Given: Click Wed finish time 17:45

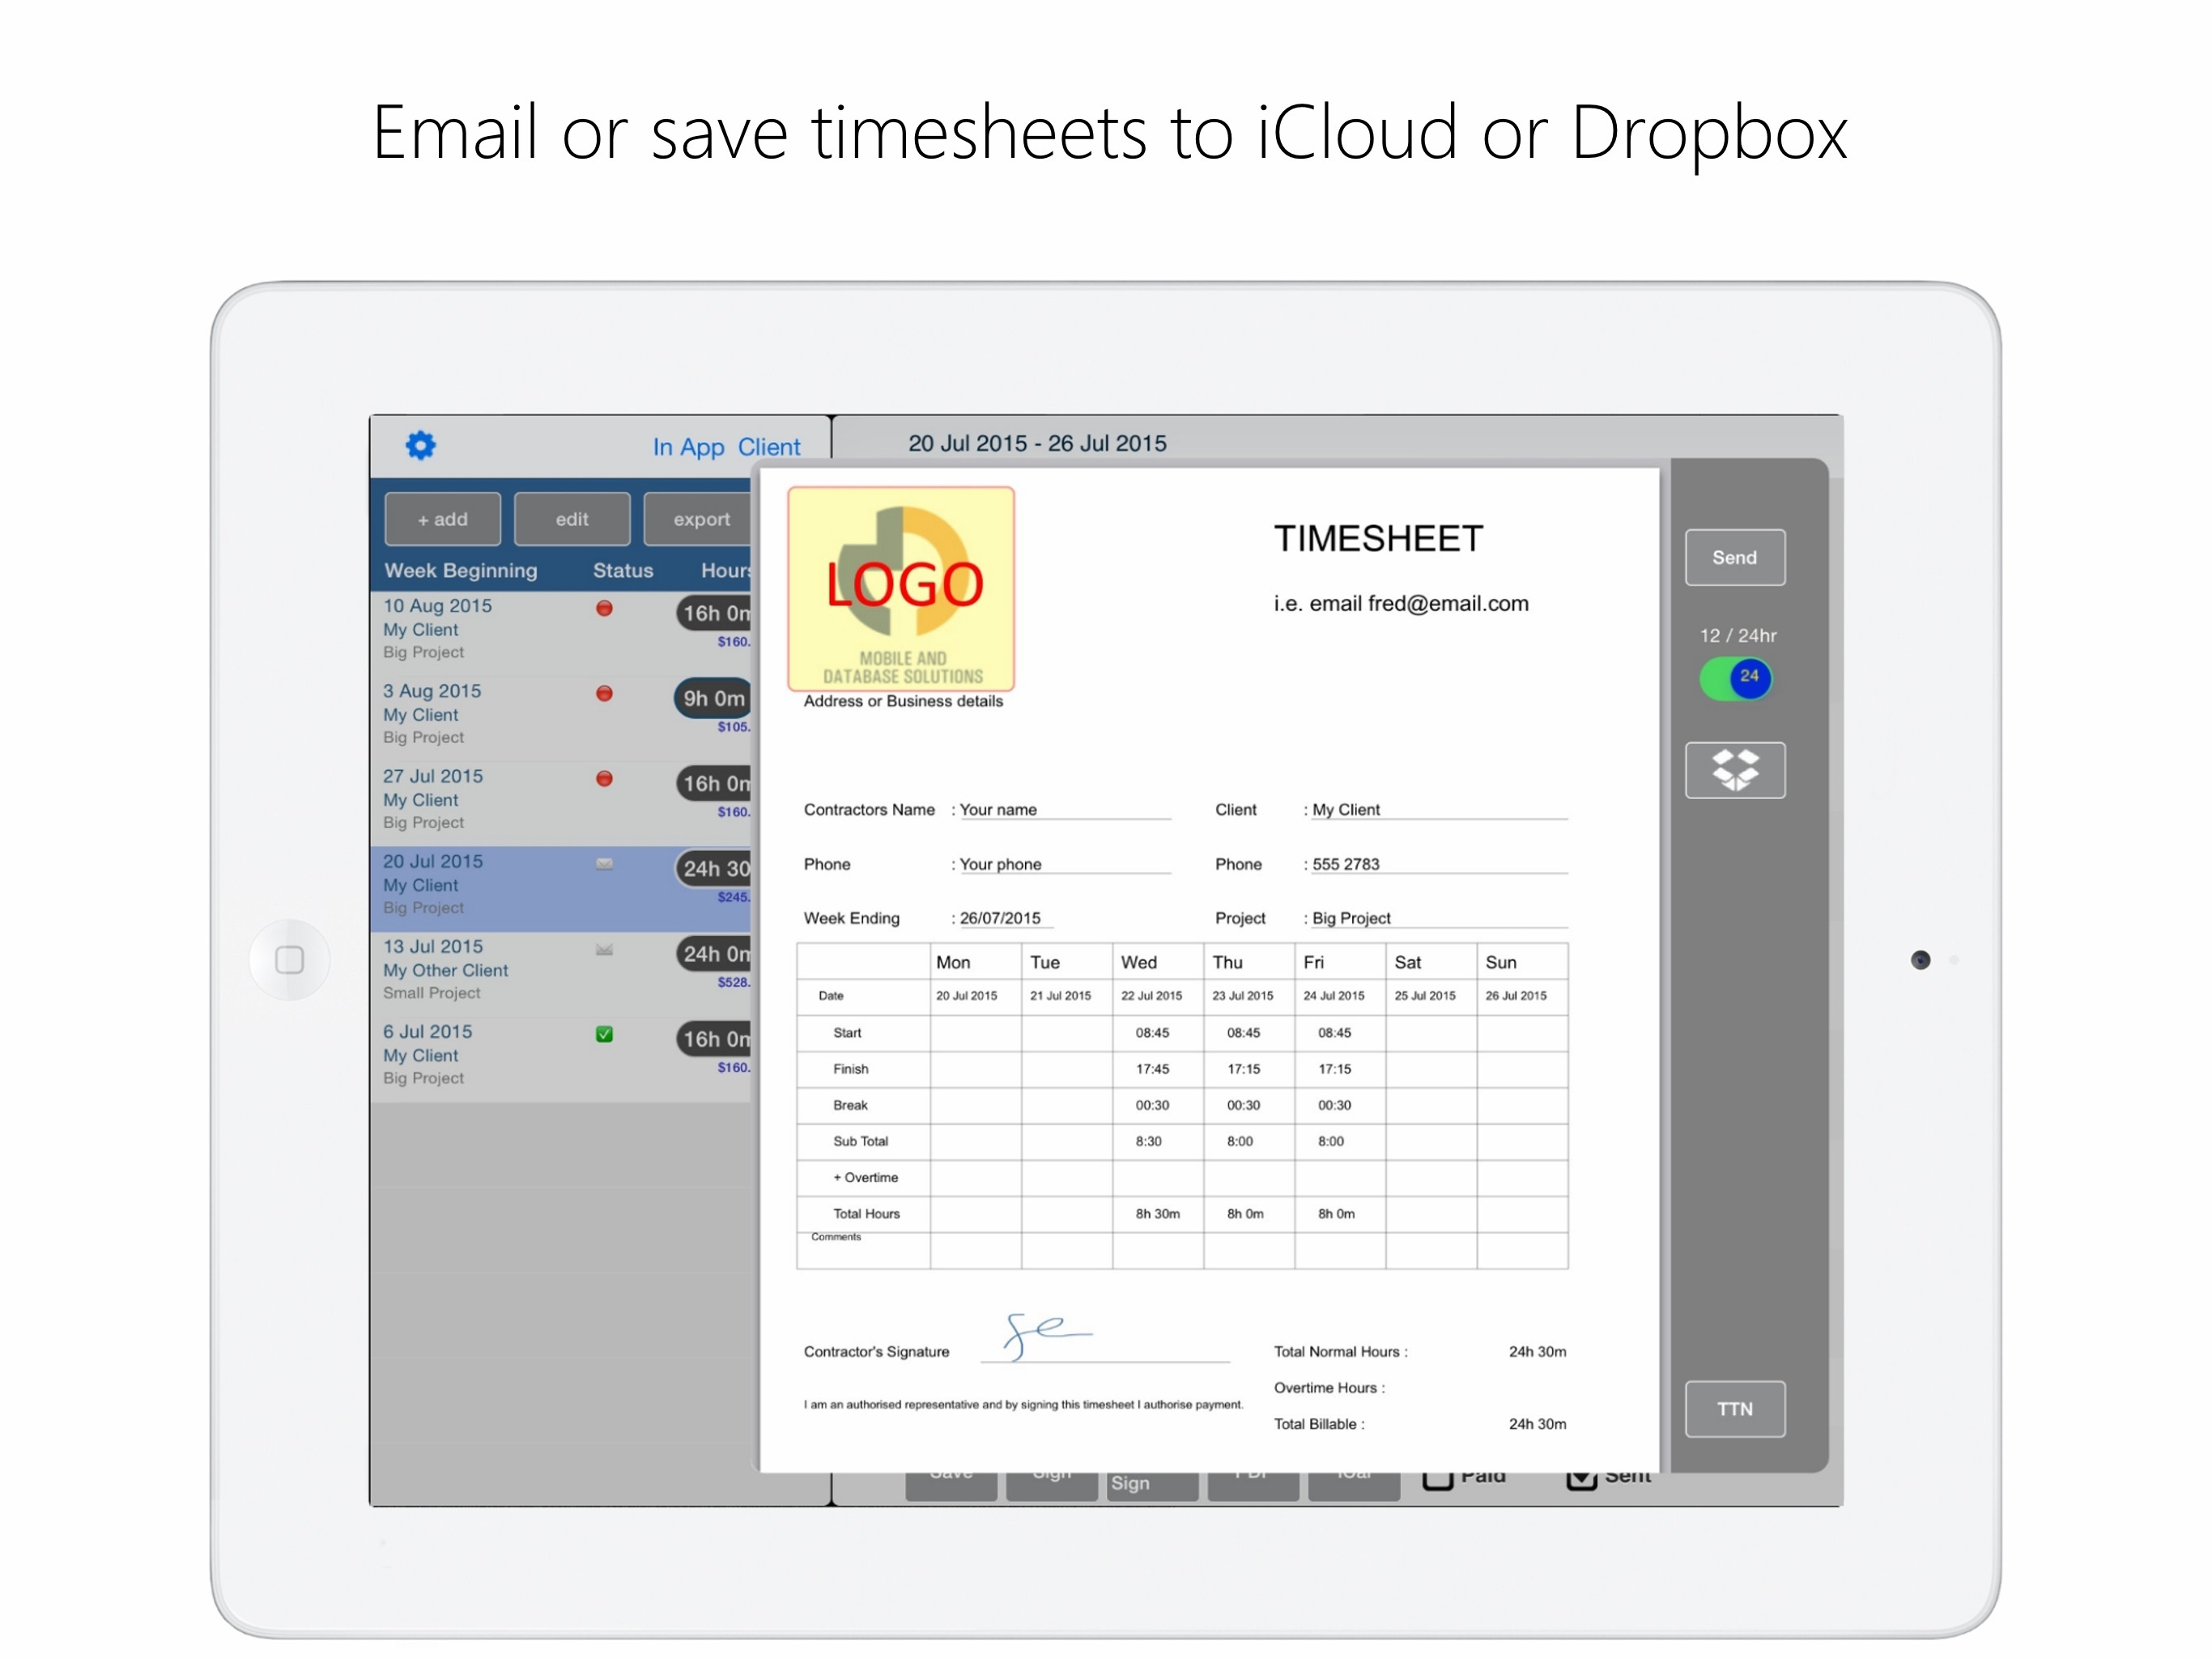Looking at the screenshot, I should point(1151,1068).
